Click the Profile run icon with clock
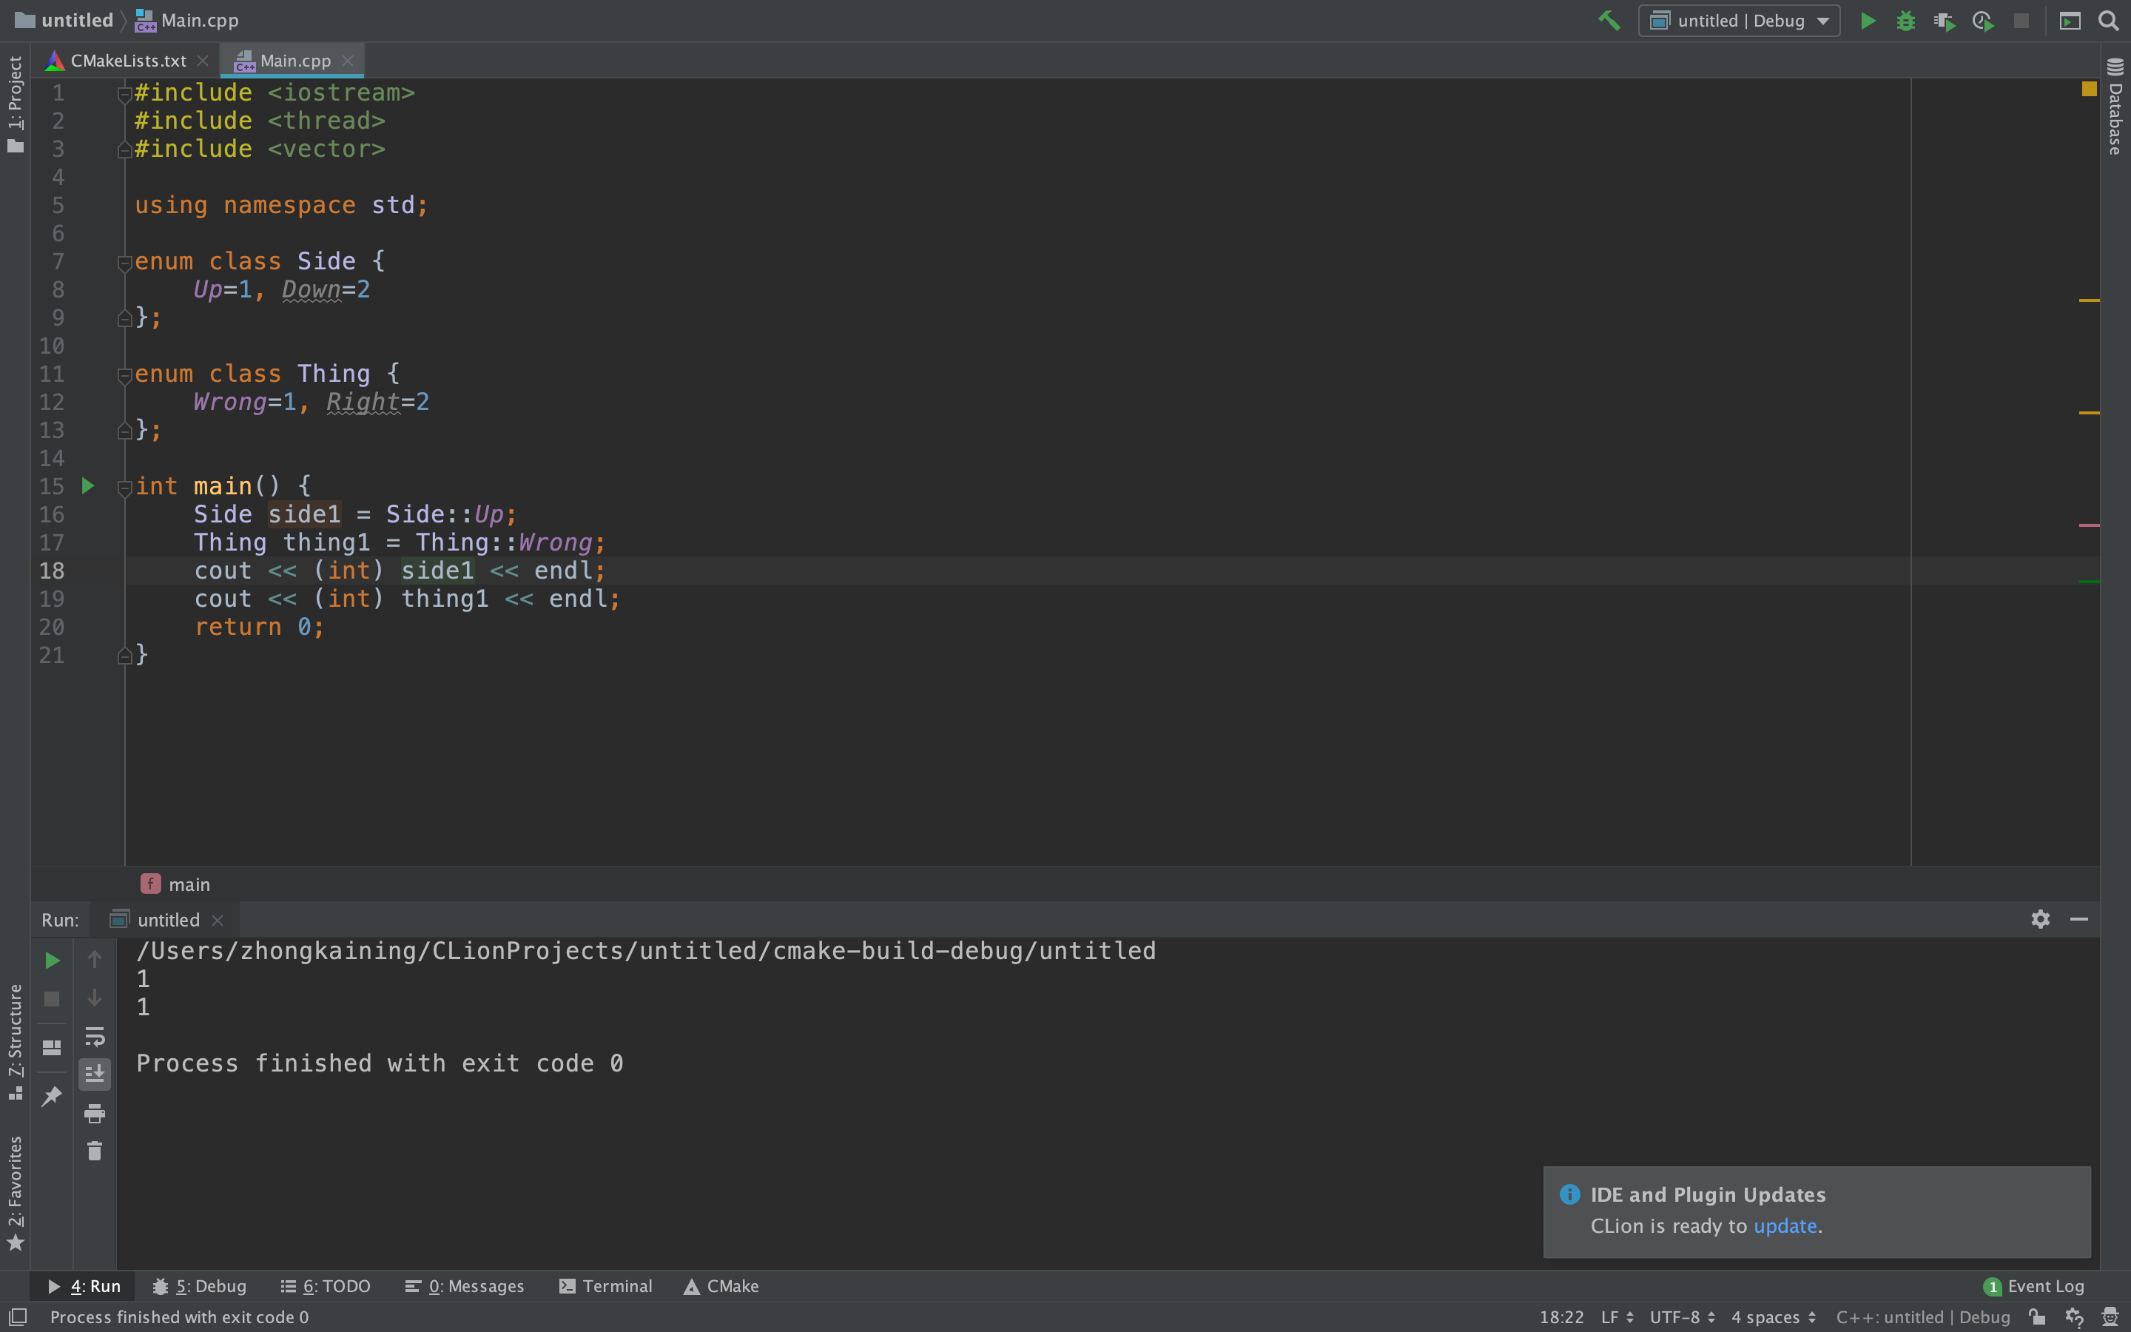 tap(1983, 20)
